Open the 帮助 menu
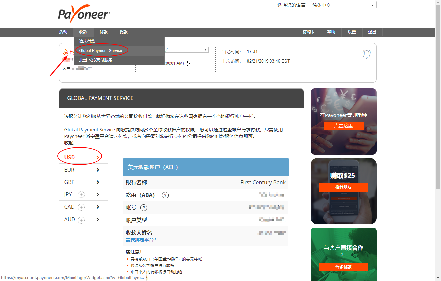 pos(331,32)
